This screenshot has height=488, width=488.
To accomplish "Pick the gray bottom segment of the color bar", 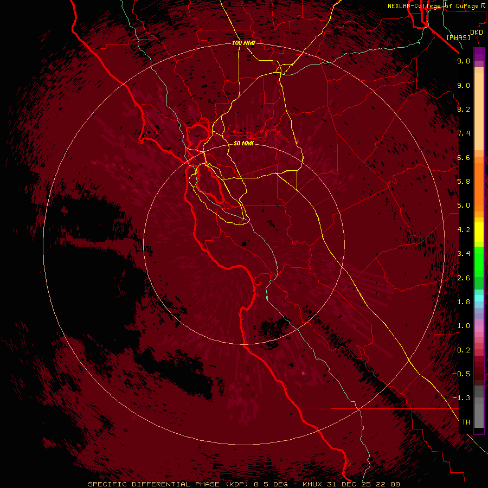I will tap(479, 415).
